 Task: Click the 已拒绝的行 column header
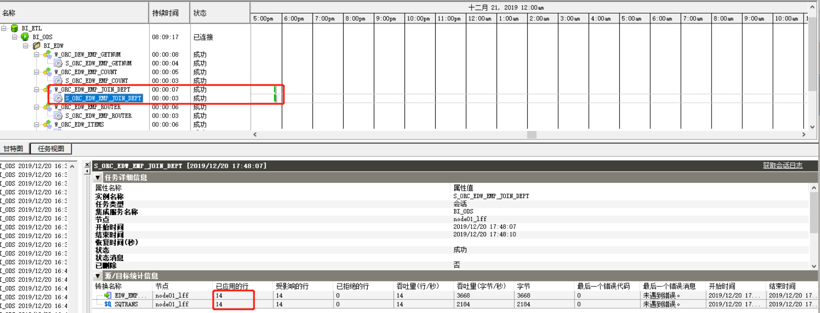tap(363, 286)
